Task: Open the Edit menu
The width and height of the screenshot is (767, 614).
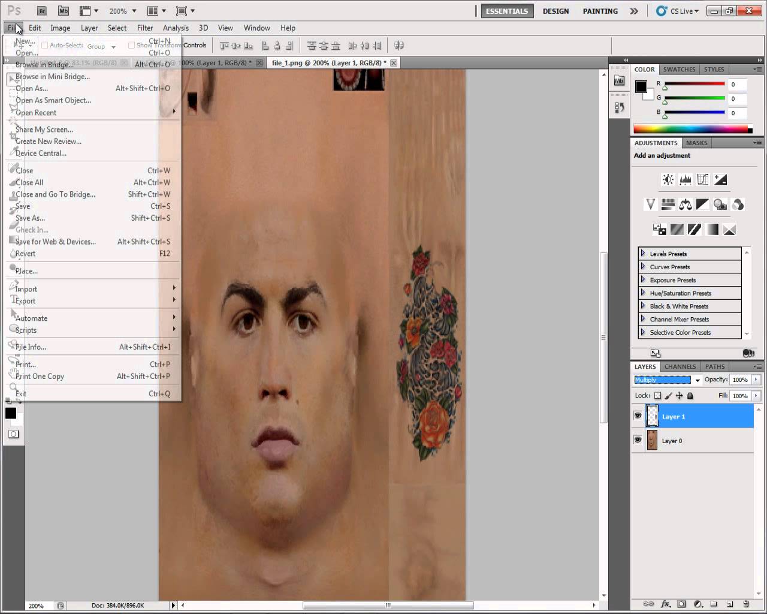Action: tap(35, 28)
